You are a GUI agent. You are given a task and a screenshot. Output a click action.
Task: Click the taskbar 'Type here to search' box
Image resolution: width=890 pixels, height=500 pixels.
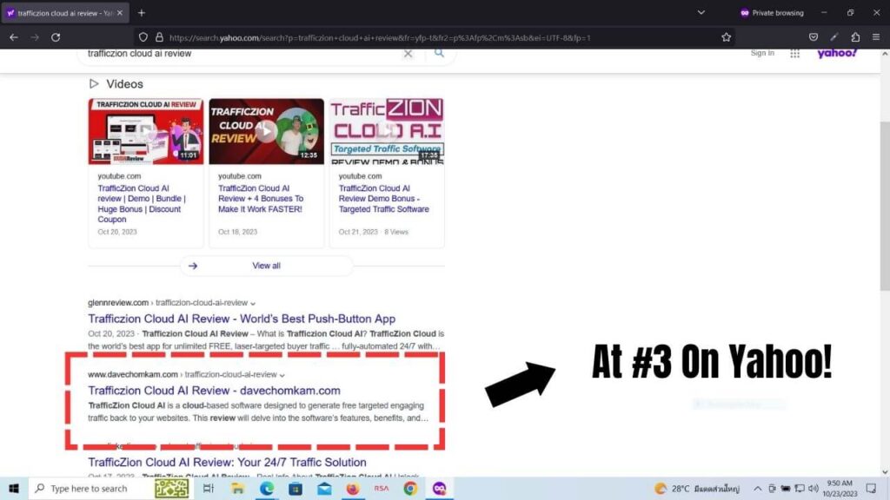tap(110, 488)
